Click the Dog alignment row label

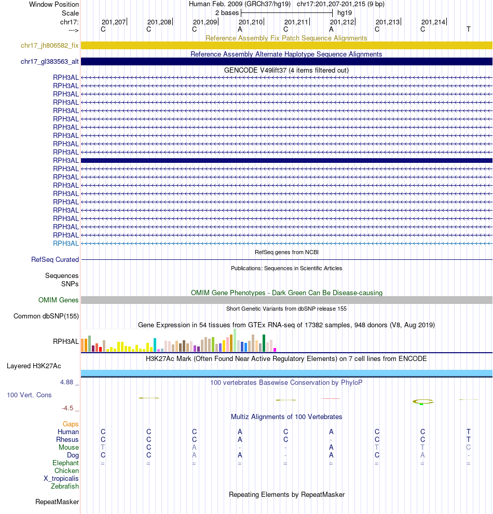point(73,455)
